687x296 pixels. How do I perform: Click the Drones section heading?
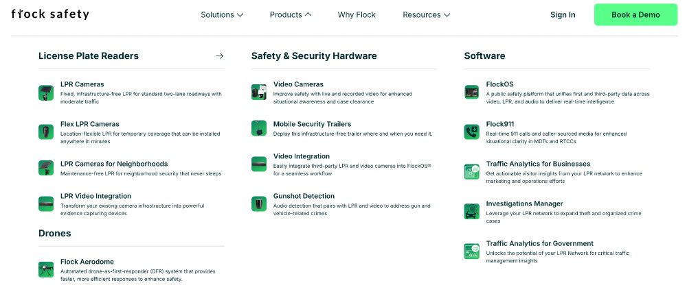[x=55, y=234]
